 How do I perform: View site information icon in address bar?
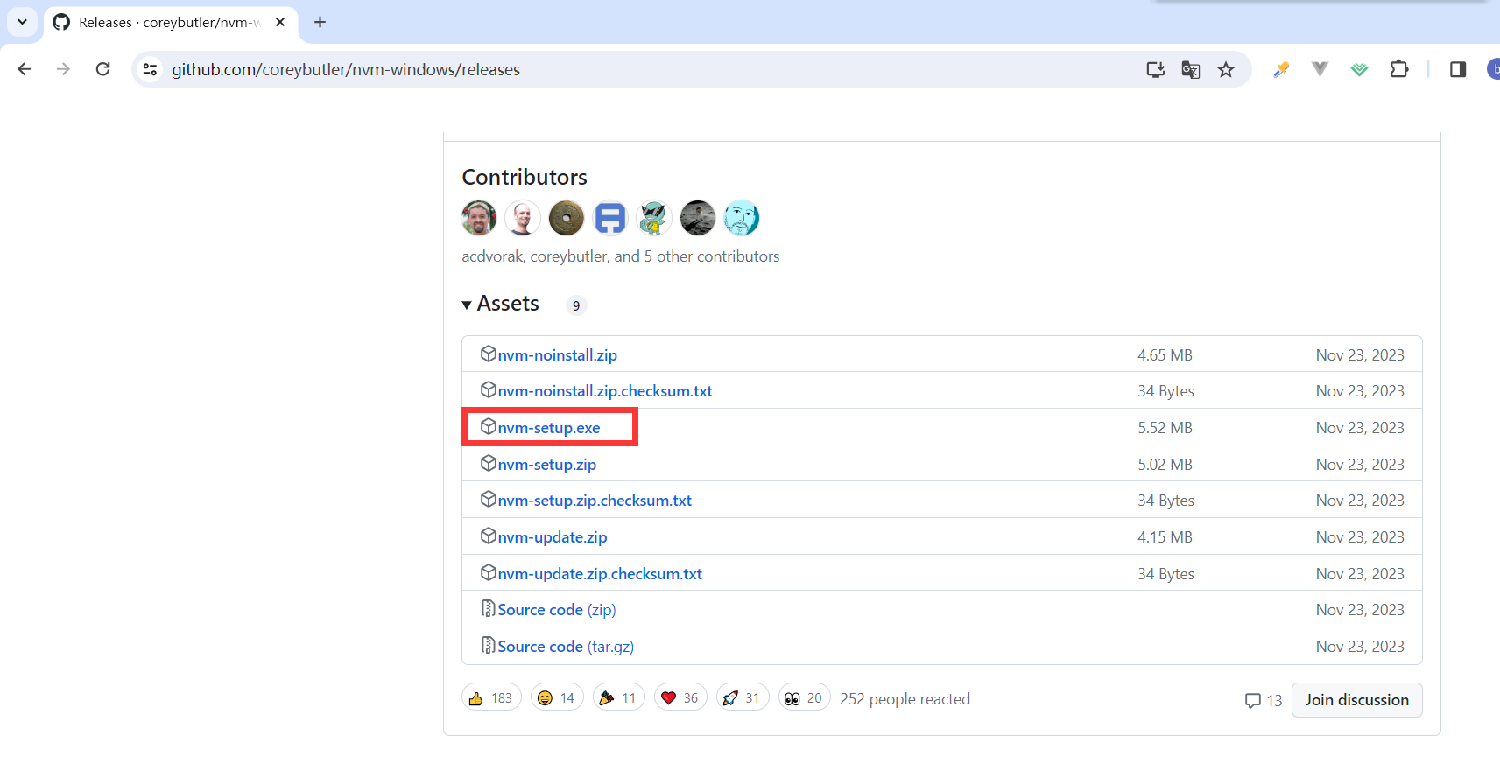(x=151, y=69)
